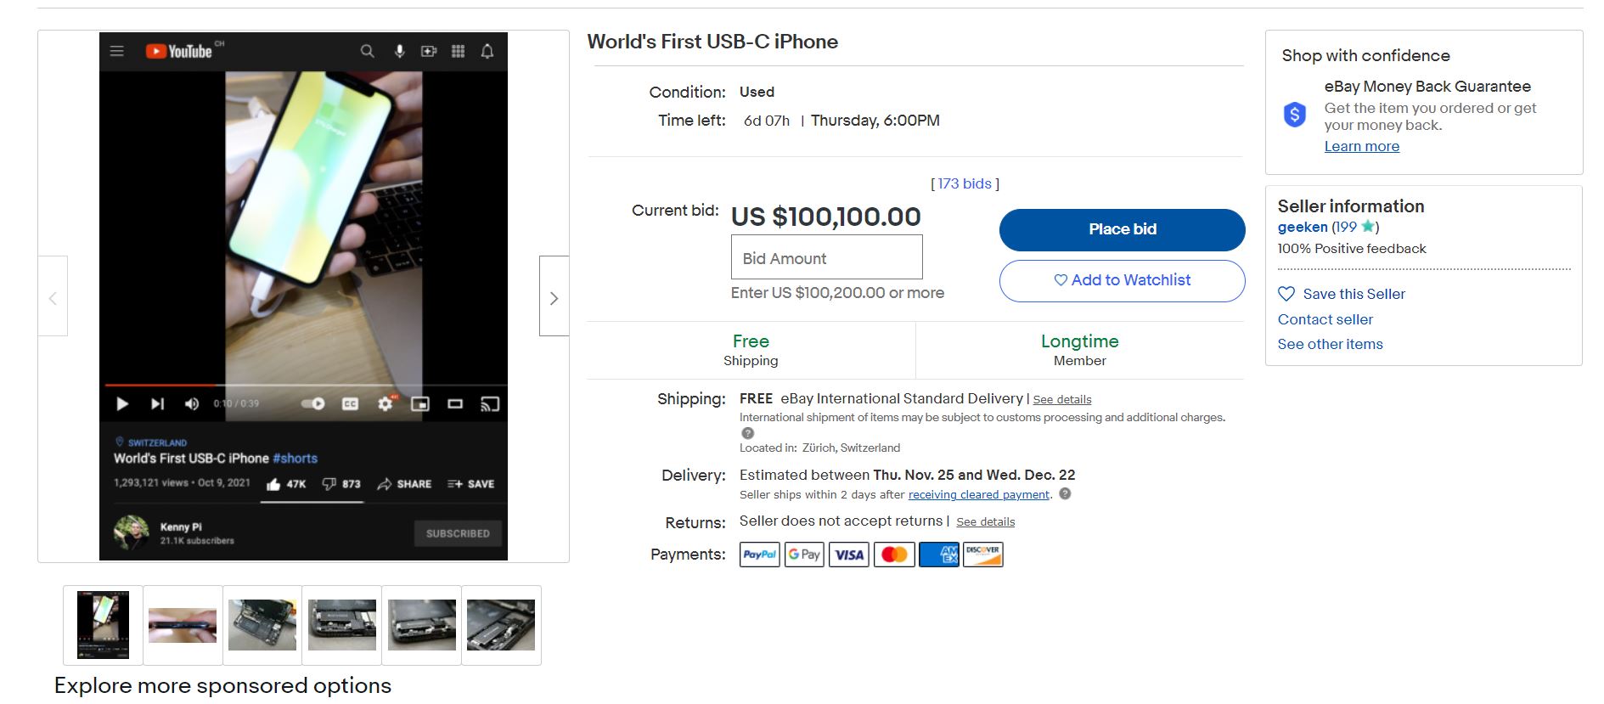Click the Kenny Pi channel avatar

132,532
